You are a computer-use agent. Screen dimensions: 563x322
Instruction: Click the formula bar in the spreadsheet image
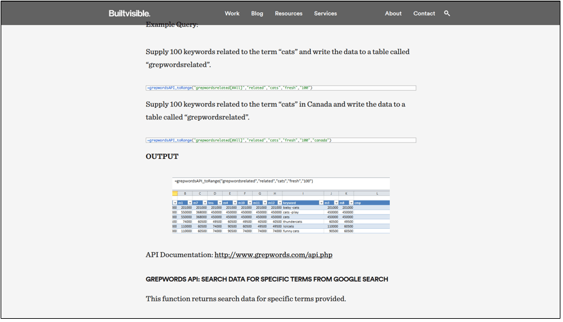(x=281, y=181)
